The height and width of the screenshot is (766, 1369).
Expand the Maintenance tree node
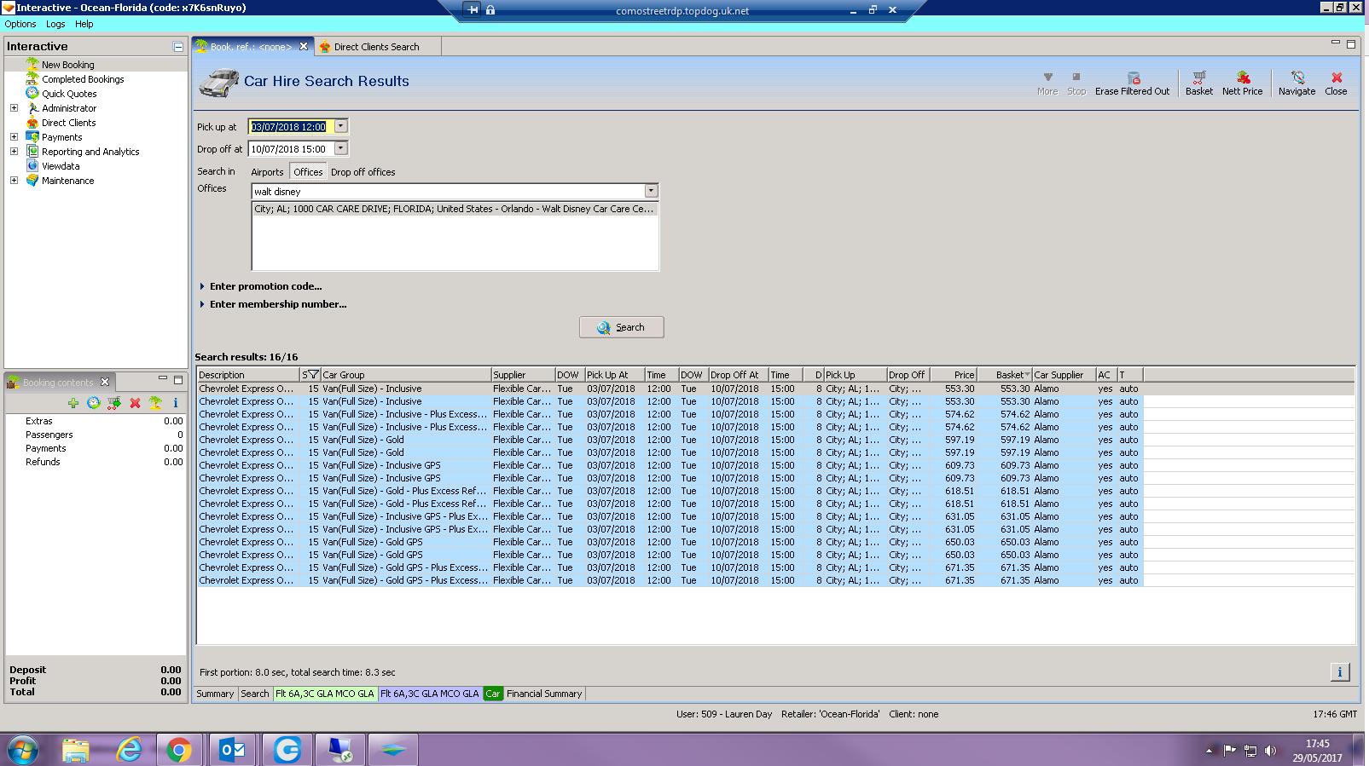(14, 181)
